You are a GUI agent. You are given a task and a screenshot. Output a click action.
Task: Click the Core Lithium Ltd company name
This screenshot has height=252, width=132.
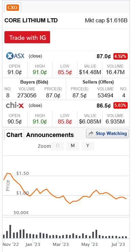point(31,21)
